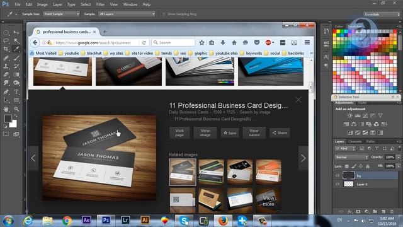
Task: Select the Move tool
Action: [x=16, y=32]
